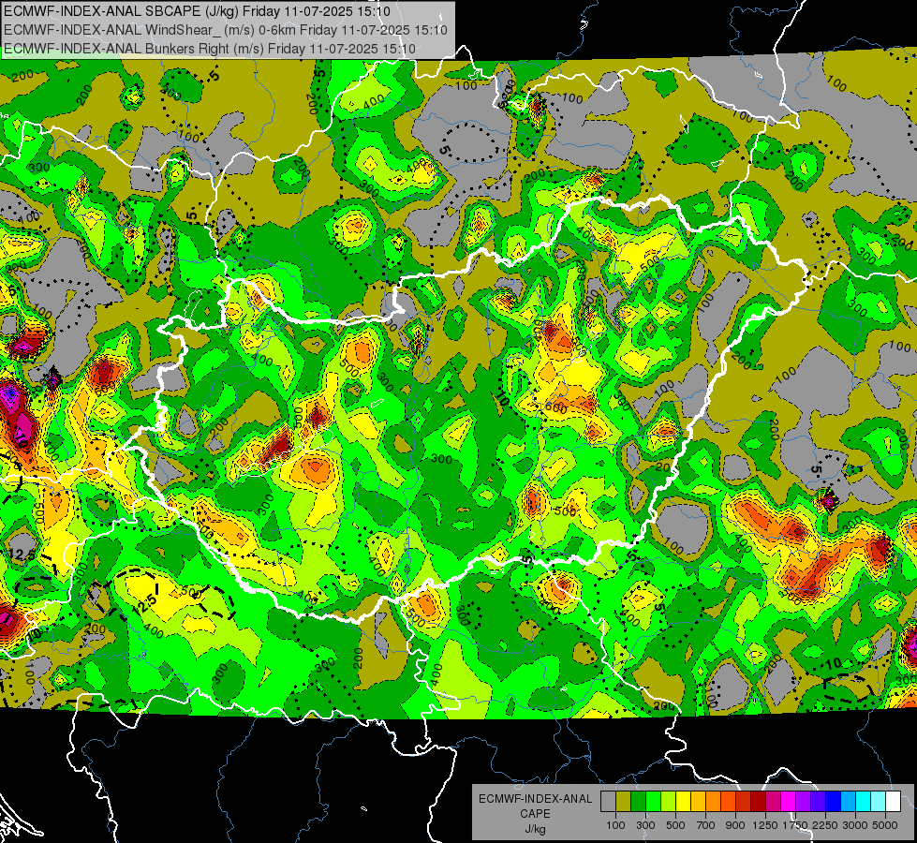Select the gray legend swatch
The image size is (917, 843).
coord(608,801)
